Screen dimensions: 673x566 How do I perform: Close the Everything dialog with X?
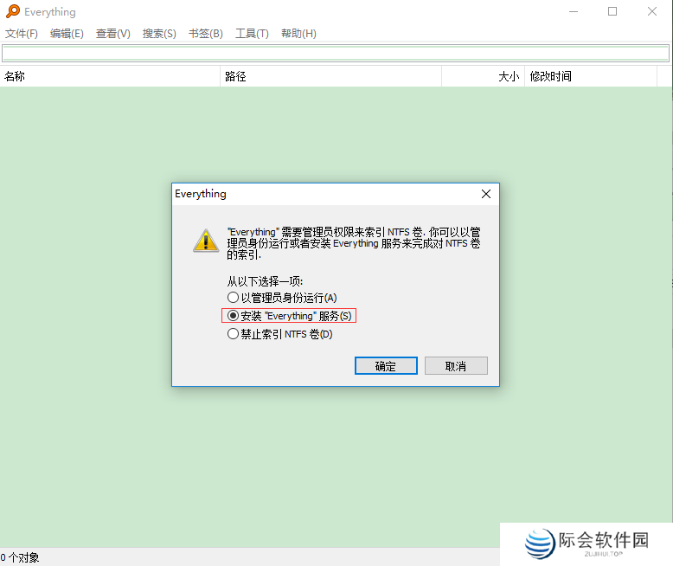(486, 194)
